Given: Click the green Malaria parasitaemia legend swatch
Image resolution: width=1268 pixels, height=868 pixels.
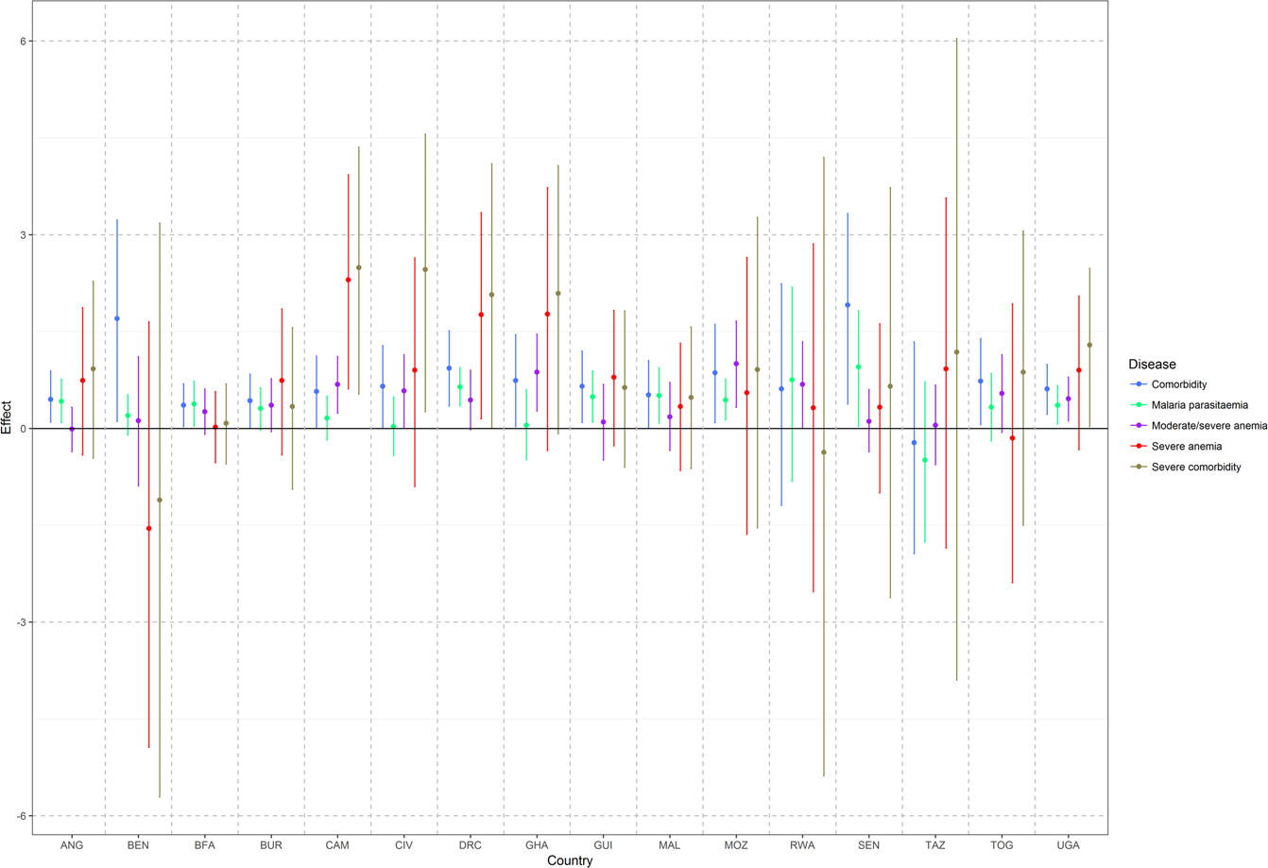Looking at the screenshot, I should click(x=1139, y=406).
